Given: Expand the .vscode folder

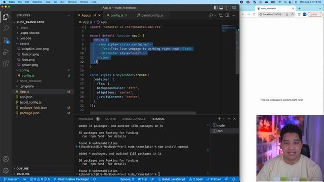Looking at the screenshot, I should 26,38.
